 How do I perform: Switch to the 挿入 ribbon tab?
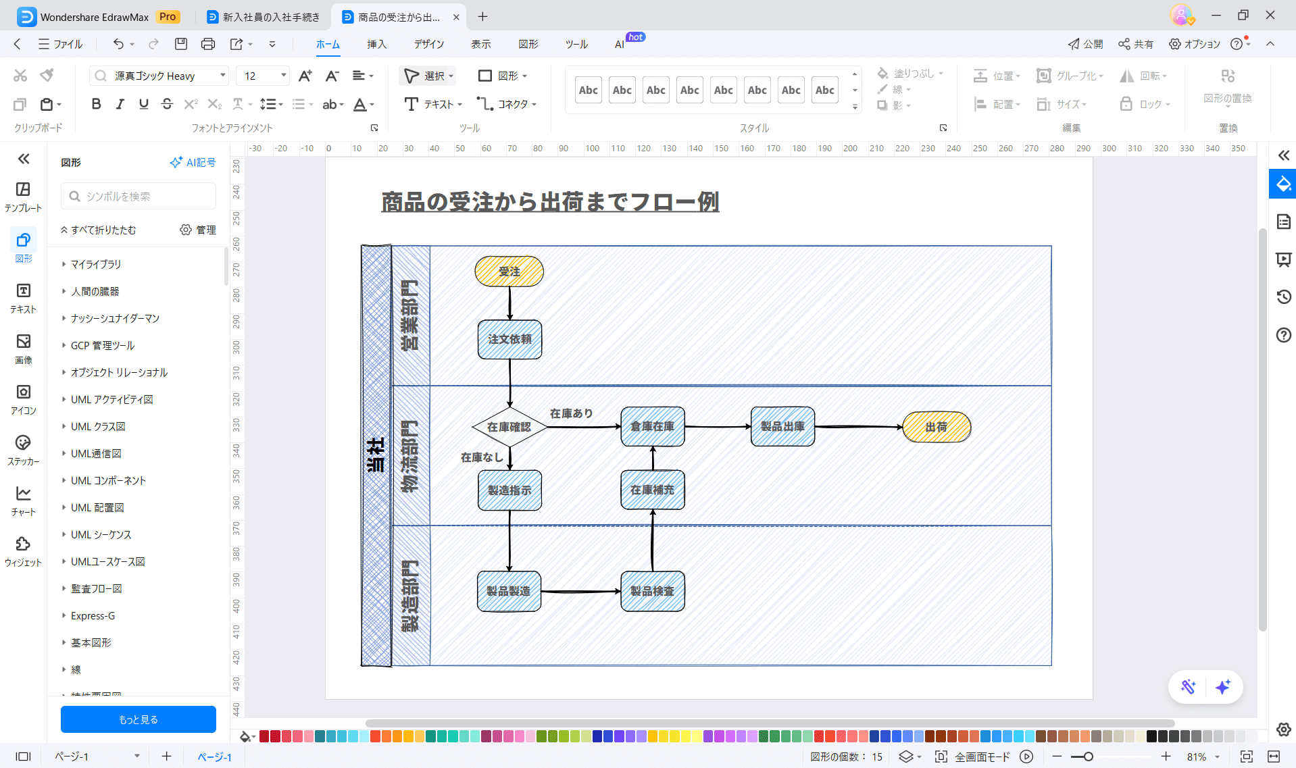click(376, 44)
